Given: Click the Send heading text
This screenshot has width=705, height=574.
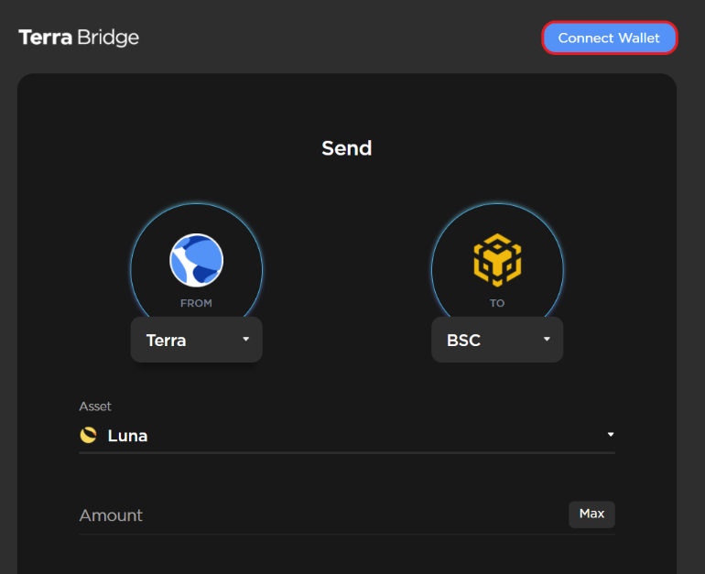Looking at the screenshot, I should [347, 148].
